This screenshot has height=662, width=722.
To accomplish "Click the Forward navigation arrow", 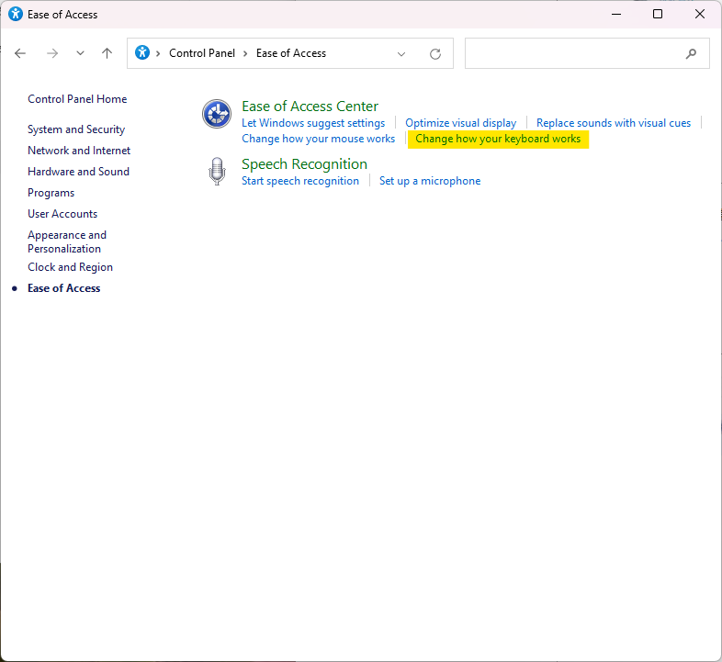I will [52, 53].
